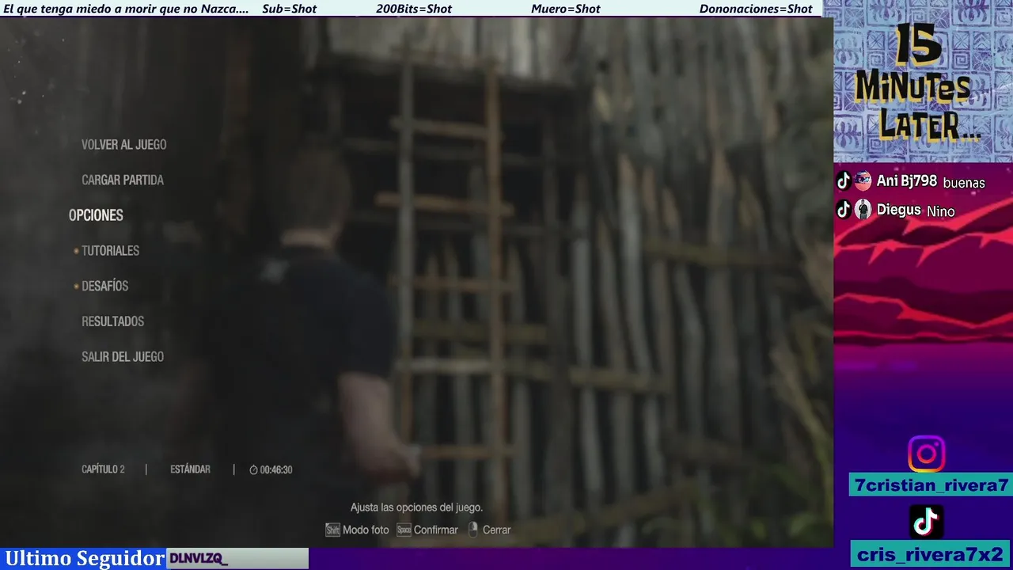Click the Ajusta las opciones del juego hint
The image size is (1013, 570).
pyautogui.click(x=416, y=507)
